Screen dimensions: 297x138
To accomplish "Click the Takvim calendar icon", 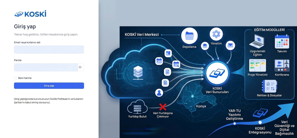I will click(282, 41).
